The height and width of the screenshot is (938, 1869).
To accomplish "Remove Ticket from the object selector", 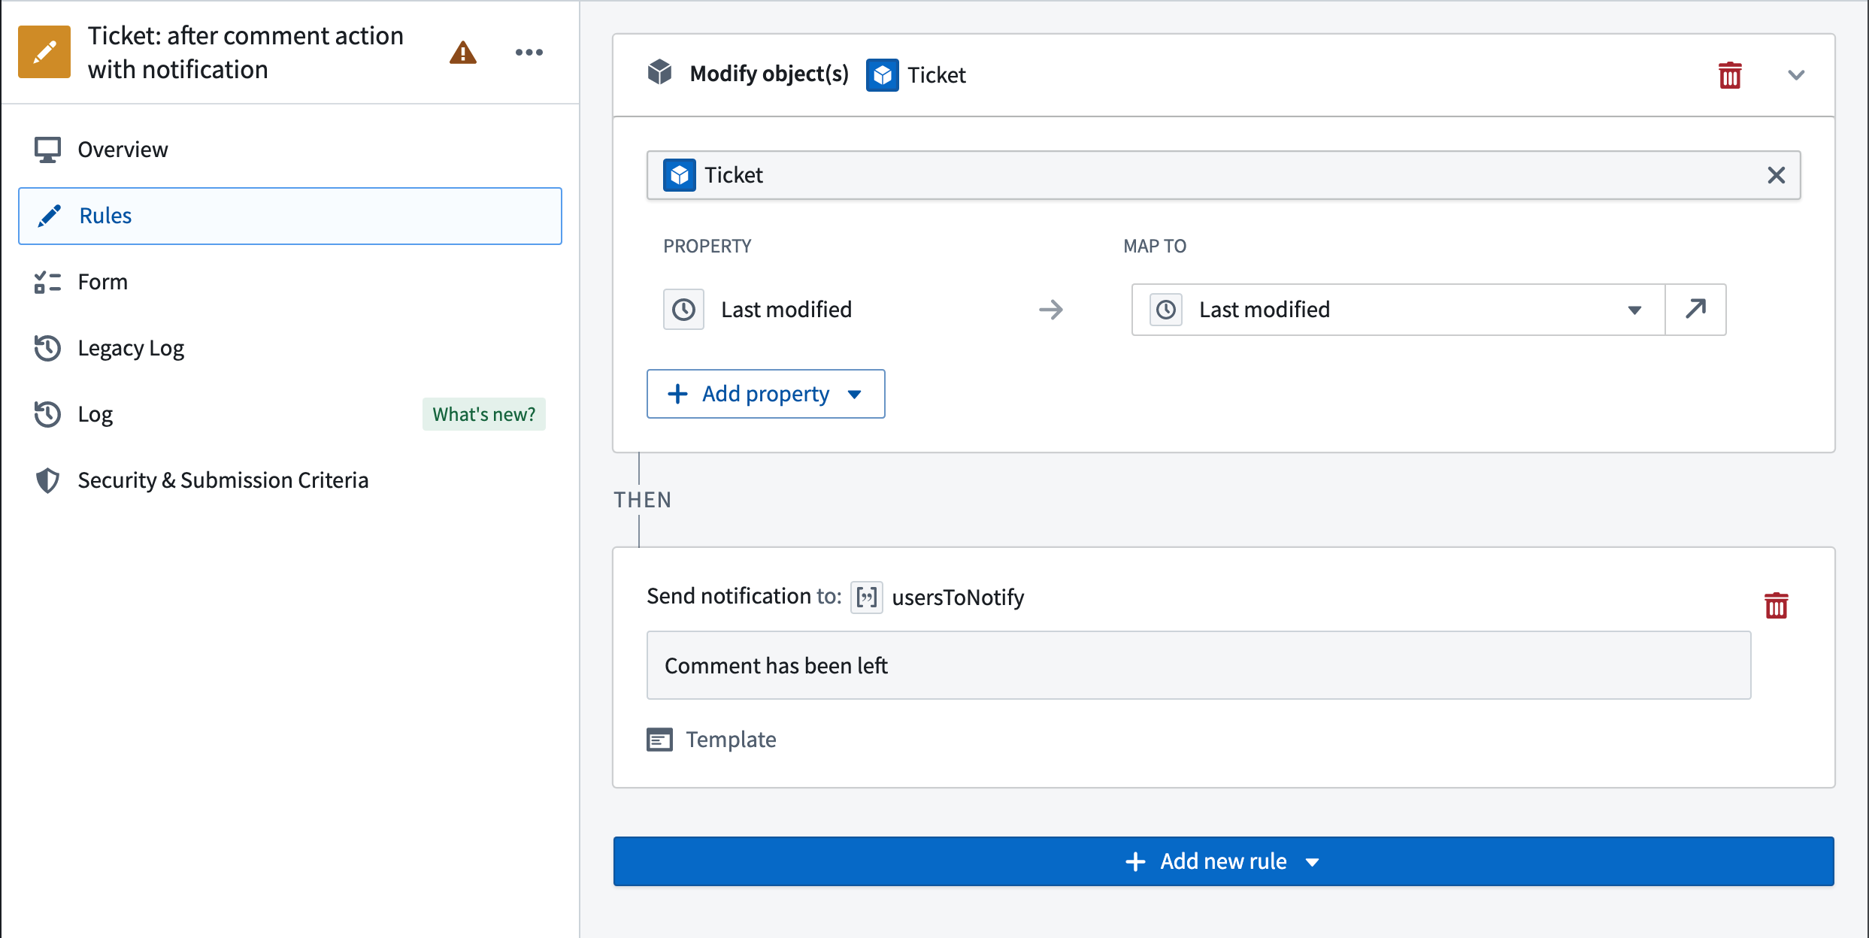I will point(1776,175).
